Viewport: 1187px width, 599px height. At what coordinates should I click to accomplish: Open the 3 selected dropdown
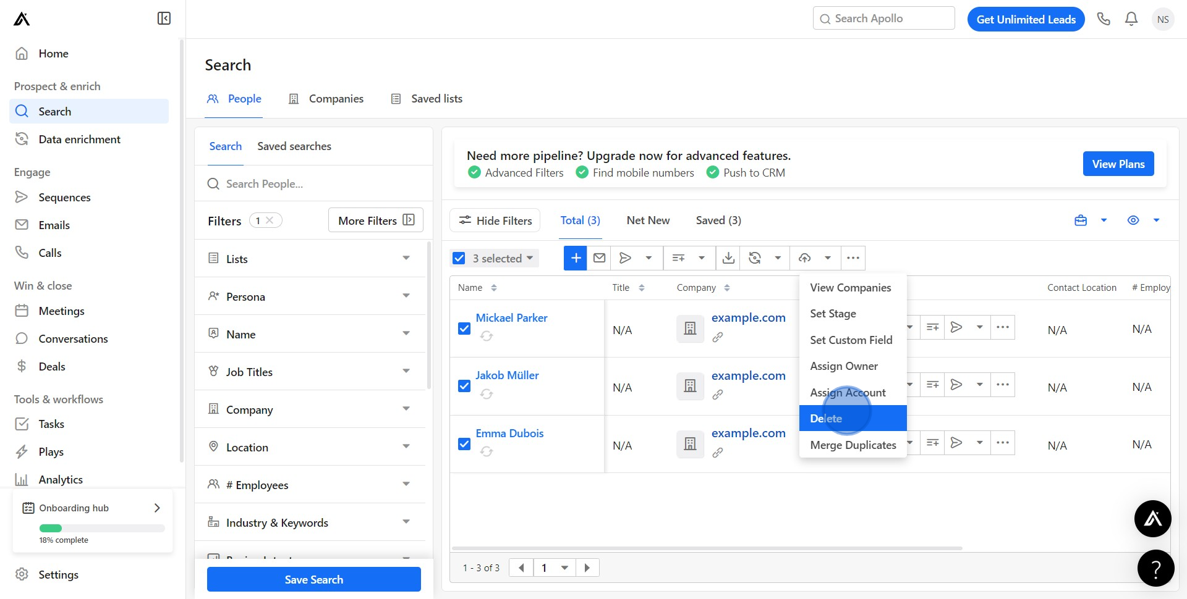[x=503, y=258]
